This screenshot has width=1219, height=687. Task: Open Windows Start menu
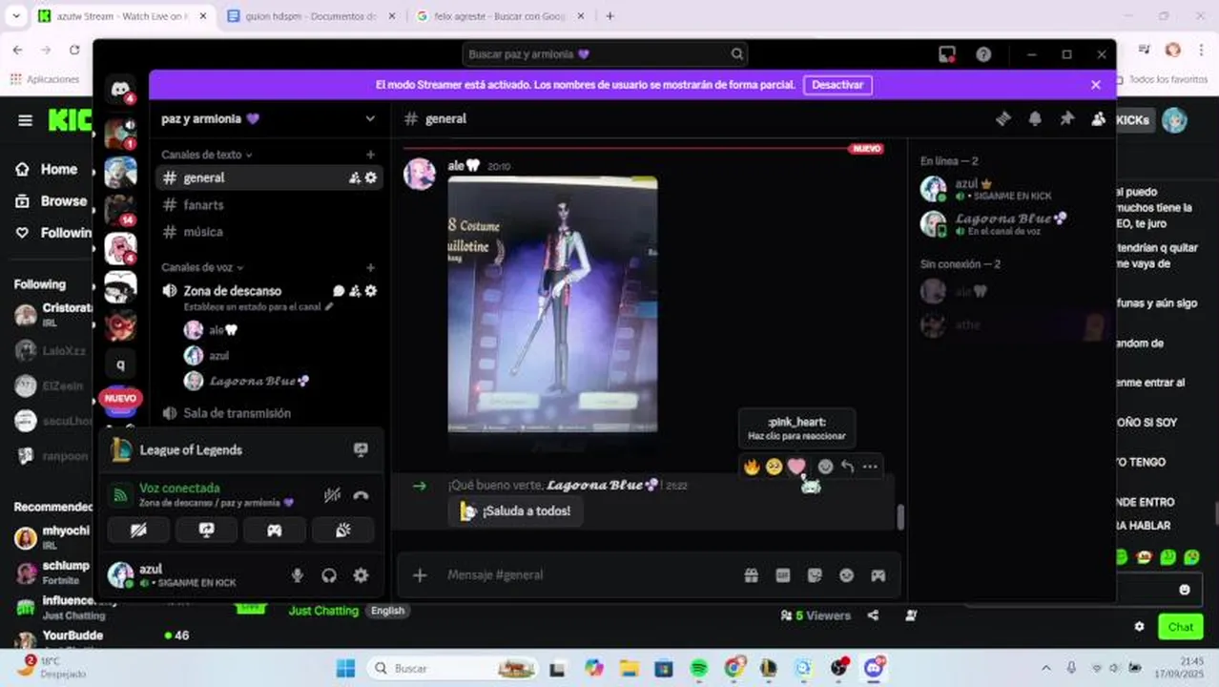[345, 668]
